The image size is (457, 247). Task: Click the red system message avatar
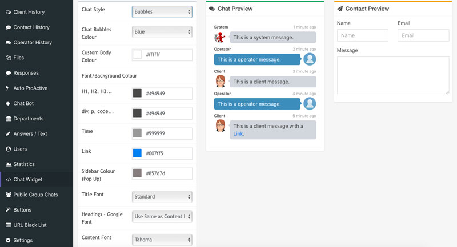point(220,38)
